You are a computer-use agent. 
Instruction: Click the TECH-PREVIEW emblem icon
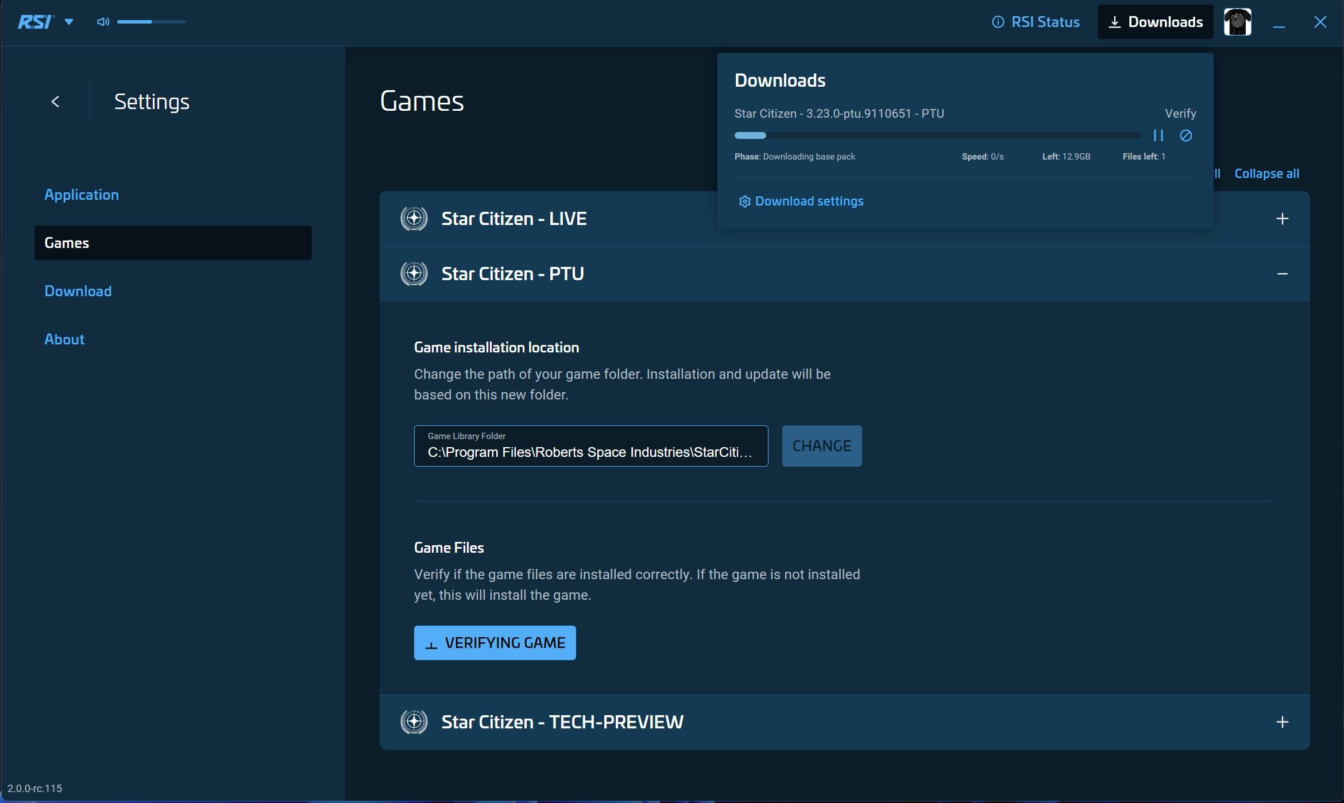coord(414,722)
